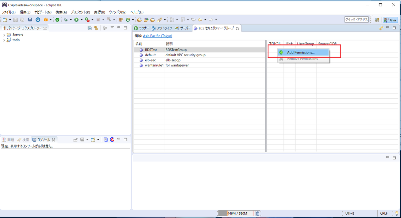This screenshot has height=218, width=401.
Task: Click the orange AWS cube icon
Action: click(x=45, y=20)
